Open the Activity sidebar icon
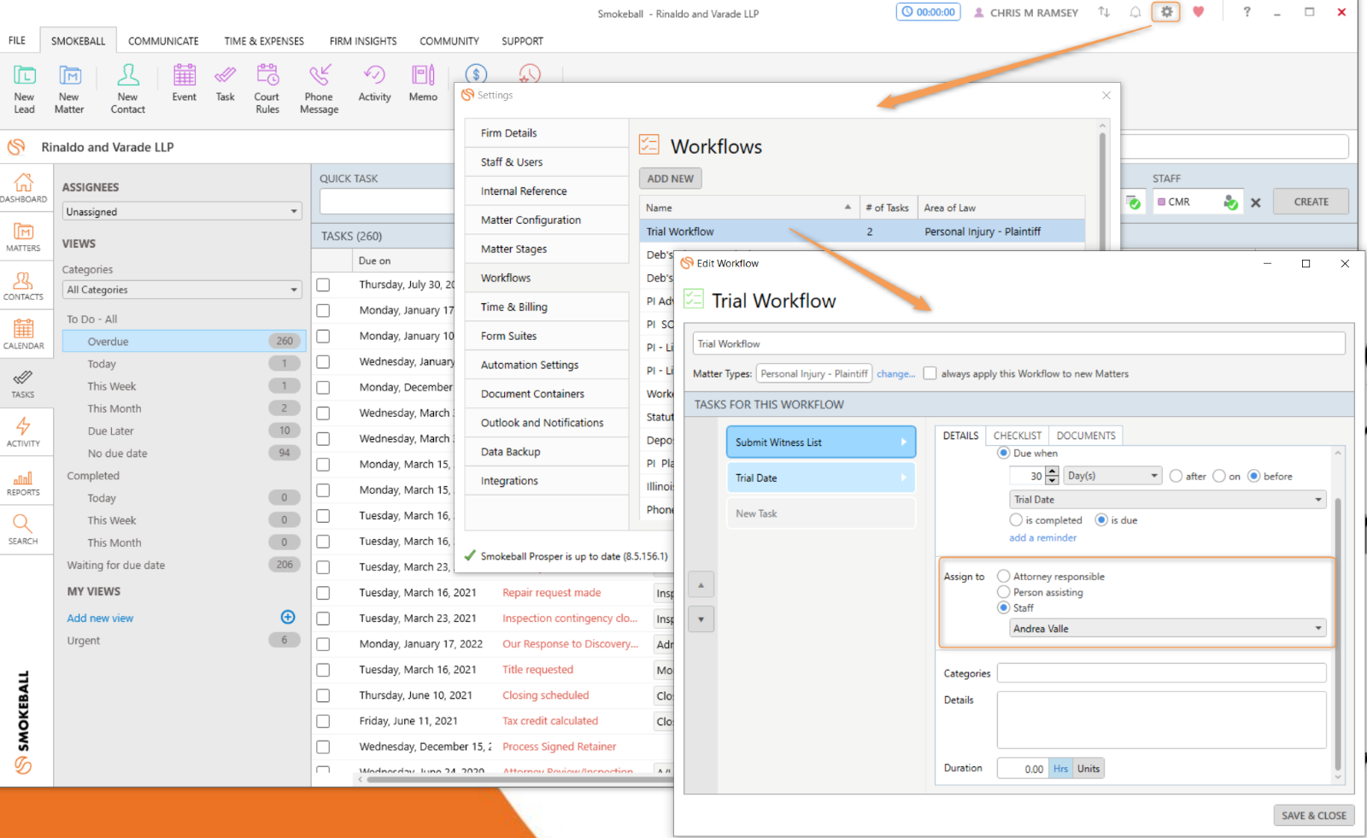Screen dimensions: 1367x838 click(x=23, y=432)
